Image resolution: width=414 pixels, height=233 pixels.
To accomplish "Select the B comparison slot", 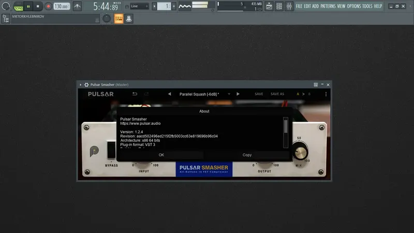I will click(309, 94).
